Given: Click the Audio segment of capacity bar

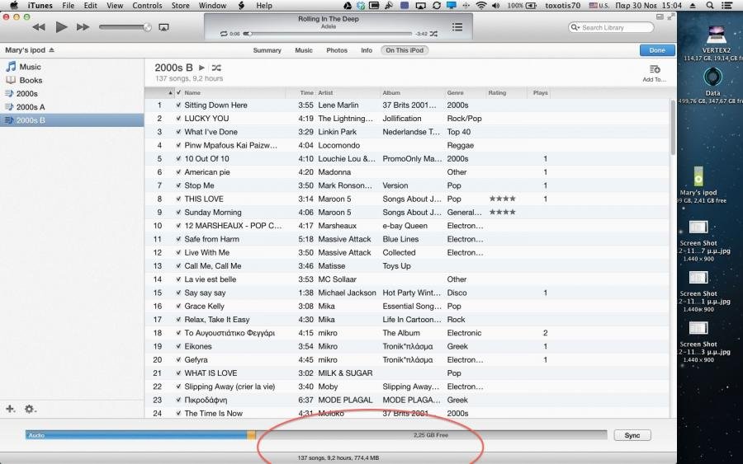Looking at the screenshot, I should (x=136, y=435).
